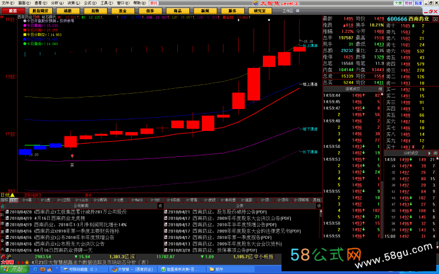Open the 新闻 category button
The image size is (439, 274).
205,11
